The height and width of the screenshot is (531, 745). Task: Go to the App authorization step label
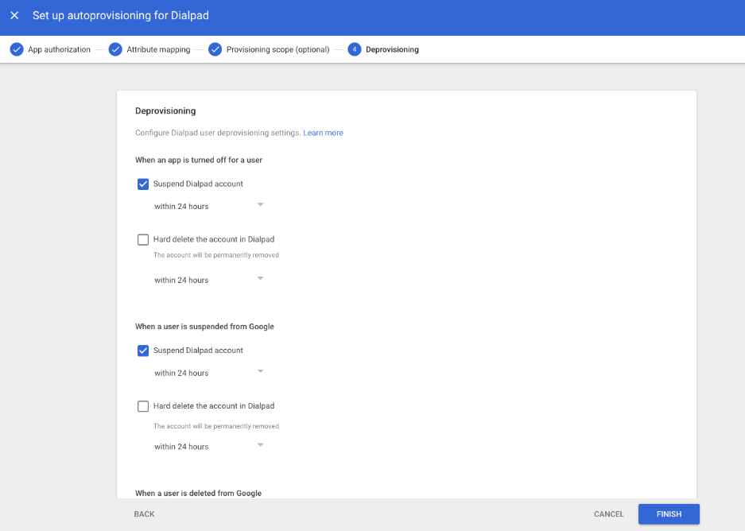coord(59,49)
